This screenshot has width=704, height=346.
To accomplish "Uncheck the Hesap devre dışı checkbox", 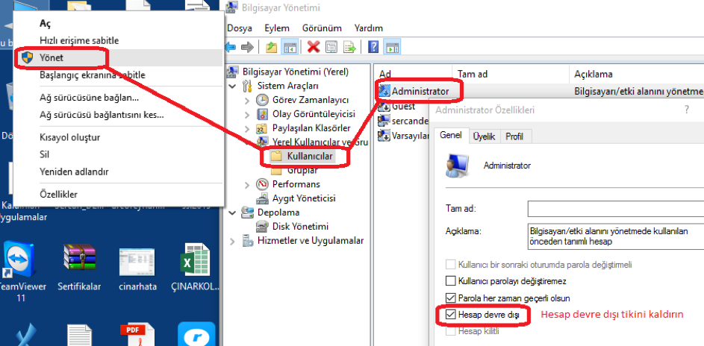I will click(450, 315).
